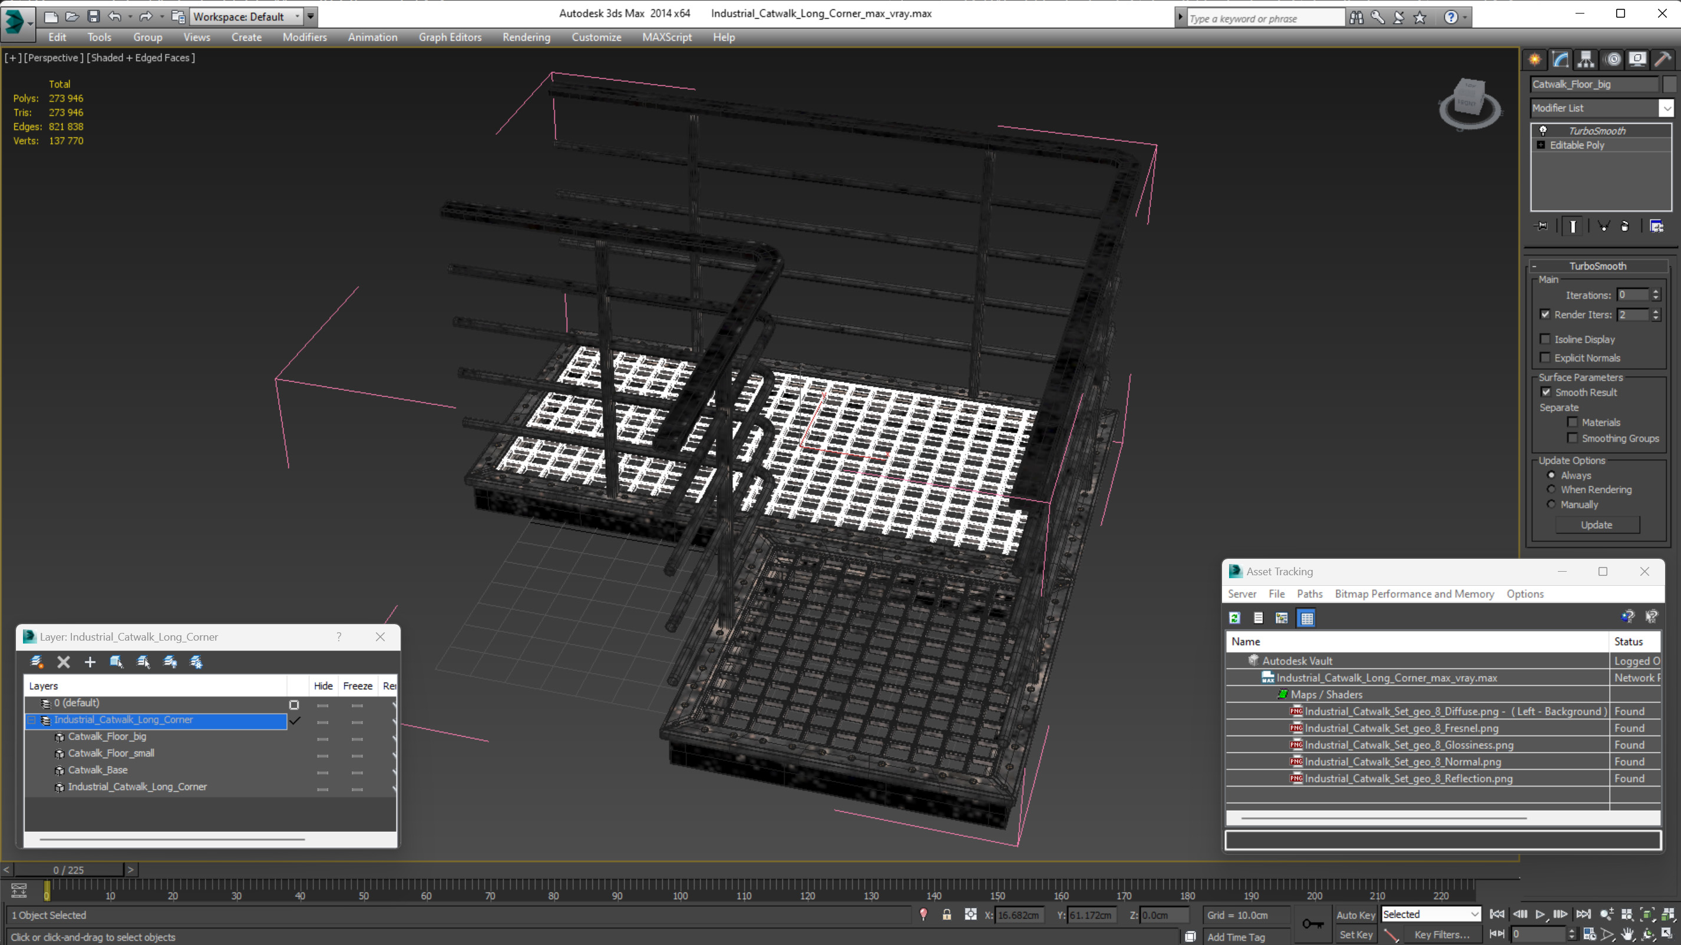Open key mode Selected dropdown
Screen dimensions: 1681x945
click(x=1431, y=914)
